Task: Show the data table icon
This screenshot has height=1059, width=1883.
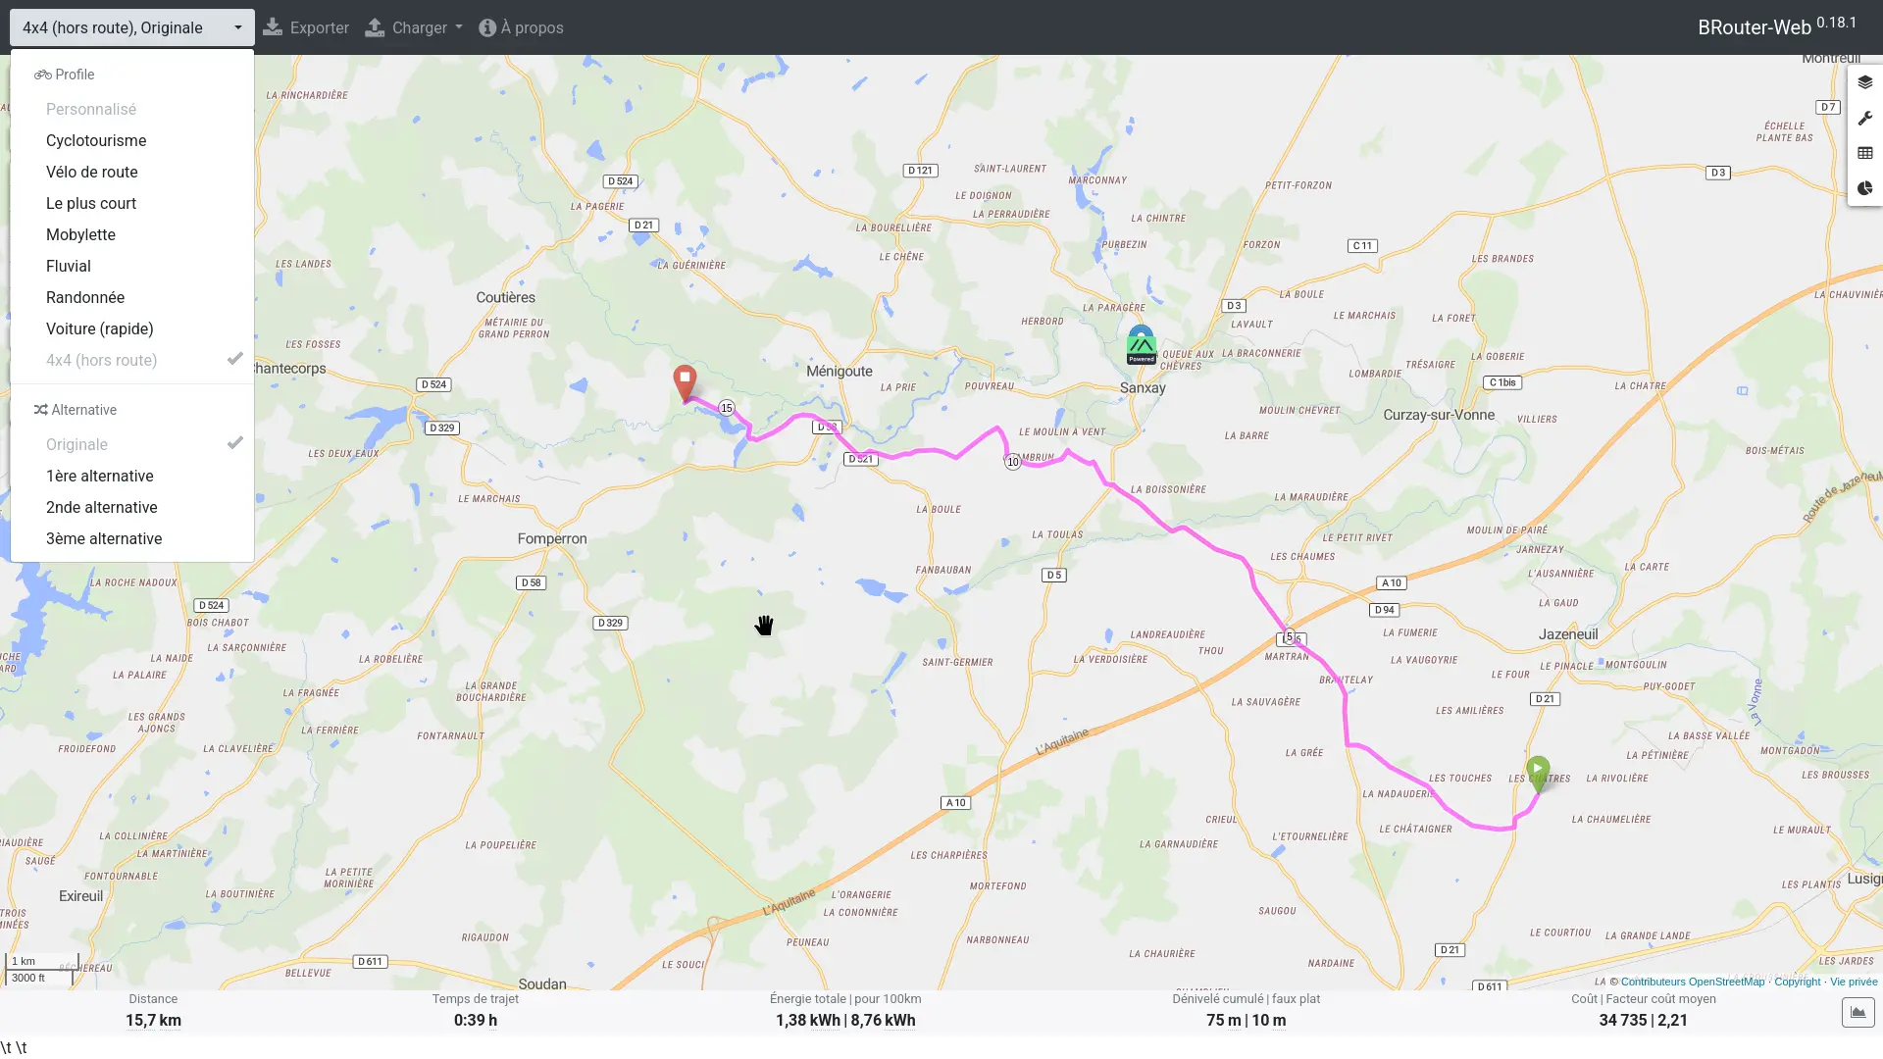Action: click(x=1864, y=153)
